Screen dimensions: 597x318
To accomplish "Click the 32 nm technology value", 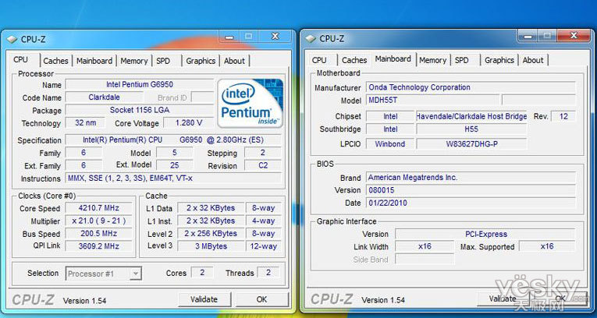I will (85, 123).
